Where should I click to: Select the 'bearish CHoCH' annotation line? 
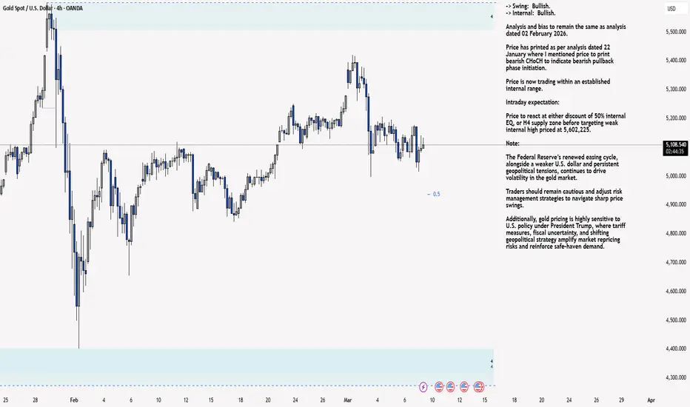(560, 61)
